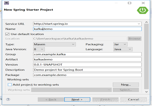The height and width of the screenshot is (106, 152).
Task: Click into the Group input field
Action: click(x=87, y=54)
